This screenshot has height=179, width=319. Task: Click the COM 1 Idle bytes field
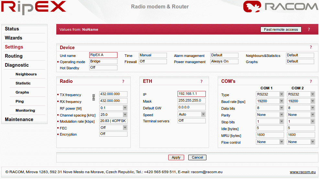coord(270,128)
